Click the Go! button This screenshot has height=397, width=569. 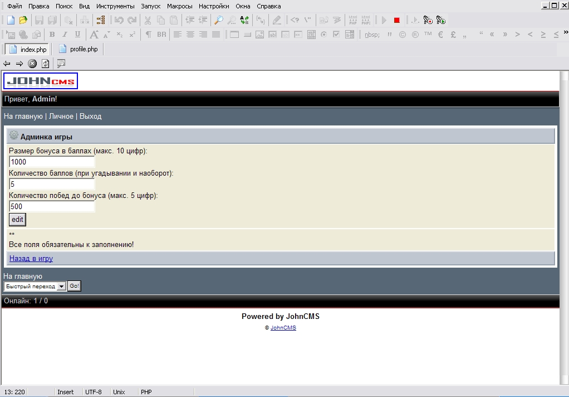tap(74, 286)
